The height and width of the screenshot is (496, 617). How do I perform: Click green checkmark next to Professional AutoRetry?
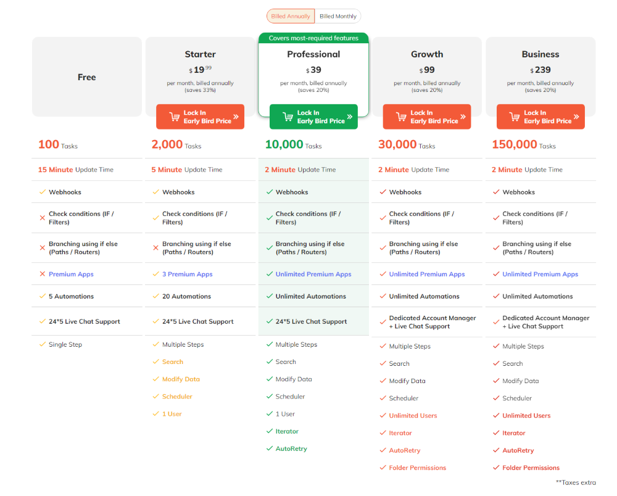(x=270, y=448)
